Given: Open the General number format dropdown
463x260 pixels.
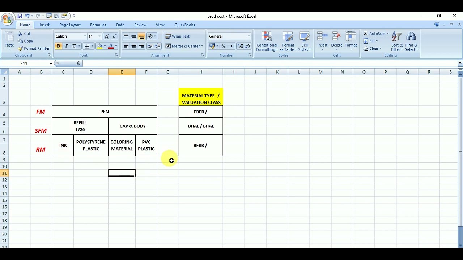Looking at the screenshot, I should click(249, 36).
